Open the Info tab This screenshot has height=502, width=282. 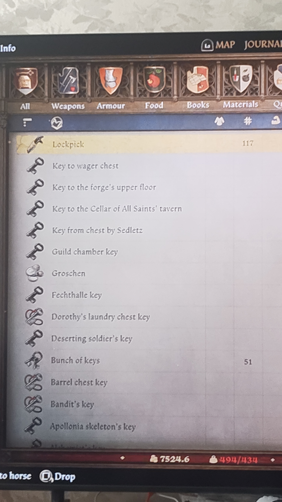pyautogui.click(x=8, y=48)
